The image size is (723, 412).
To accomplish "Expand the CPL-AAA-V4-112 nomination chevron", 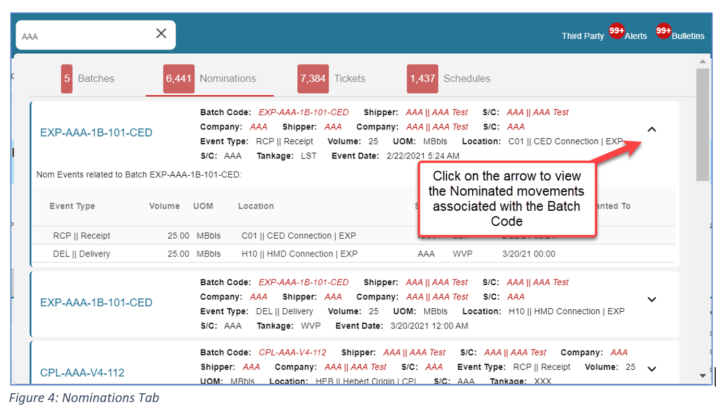I will [x=652, y=369].
